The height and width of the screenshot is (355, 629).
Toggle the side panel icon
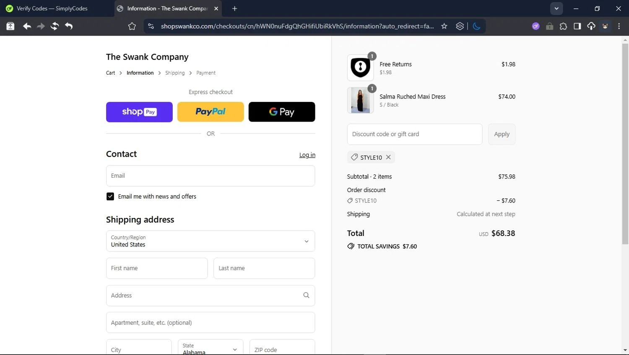point(577,26)
